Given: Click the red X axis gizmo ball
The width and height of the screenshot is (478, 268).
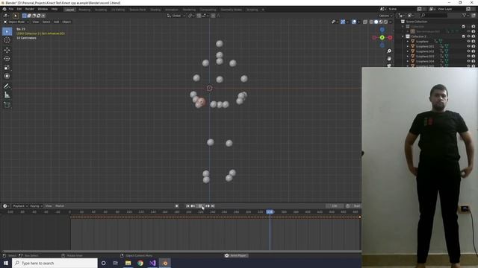Looking at the screenshot, I should point(390,37).
